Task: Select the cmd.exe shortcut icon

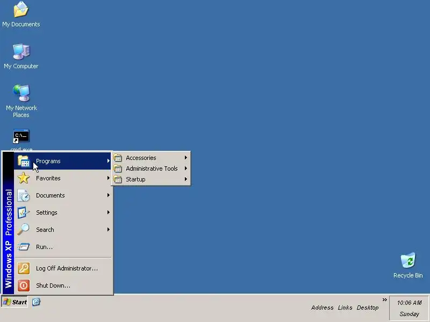Action: pos(21,136)
